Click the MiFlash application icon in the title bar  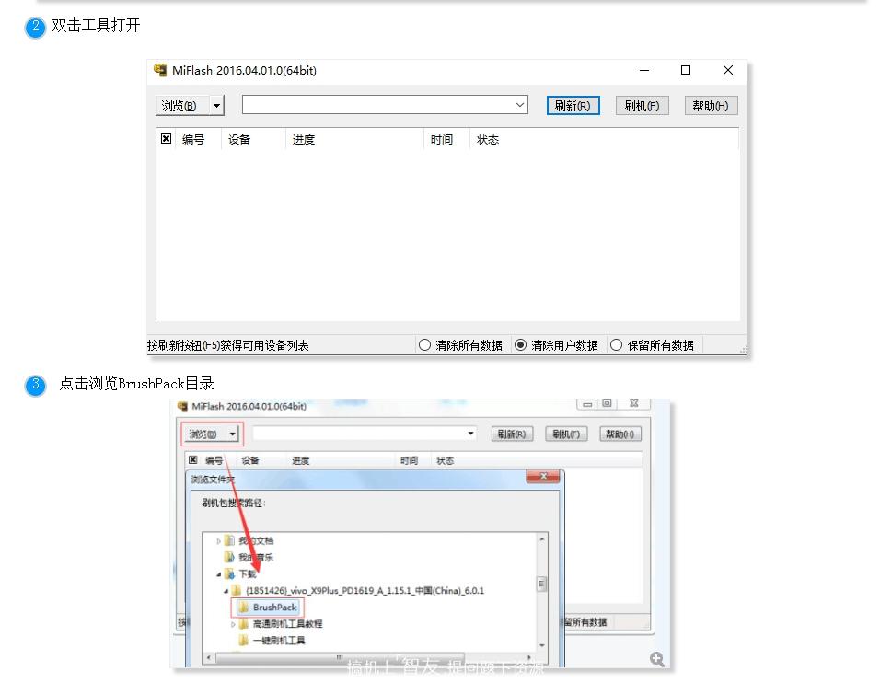[x=161, y=70]
